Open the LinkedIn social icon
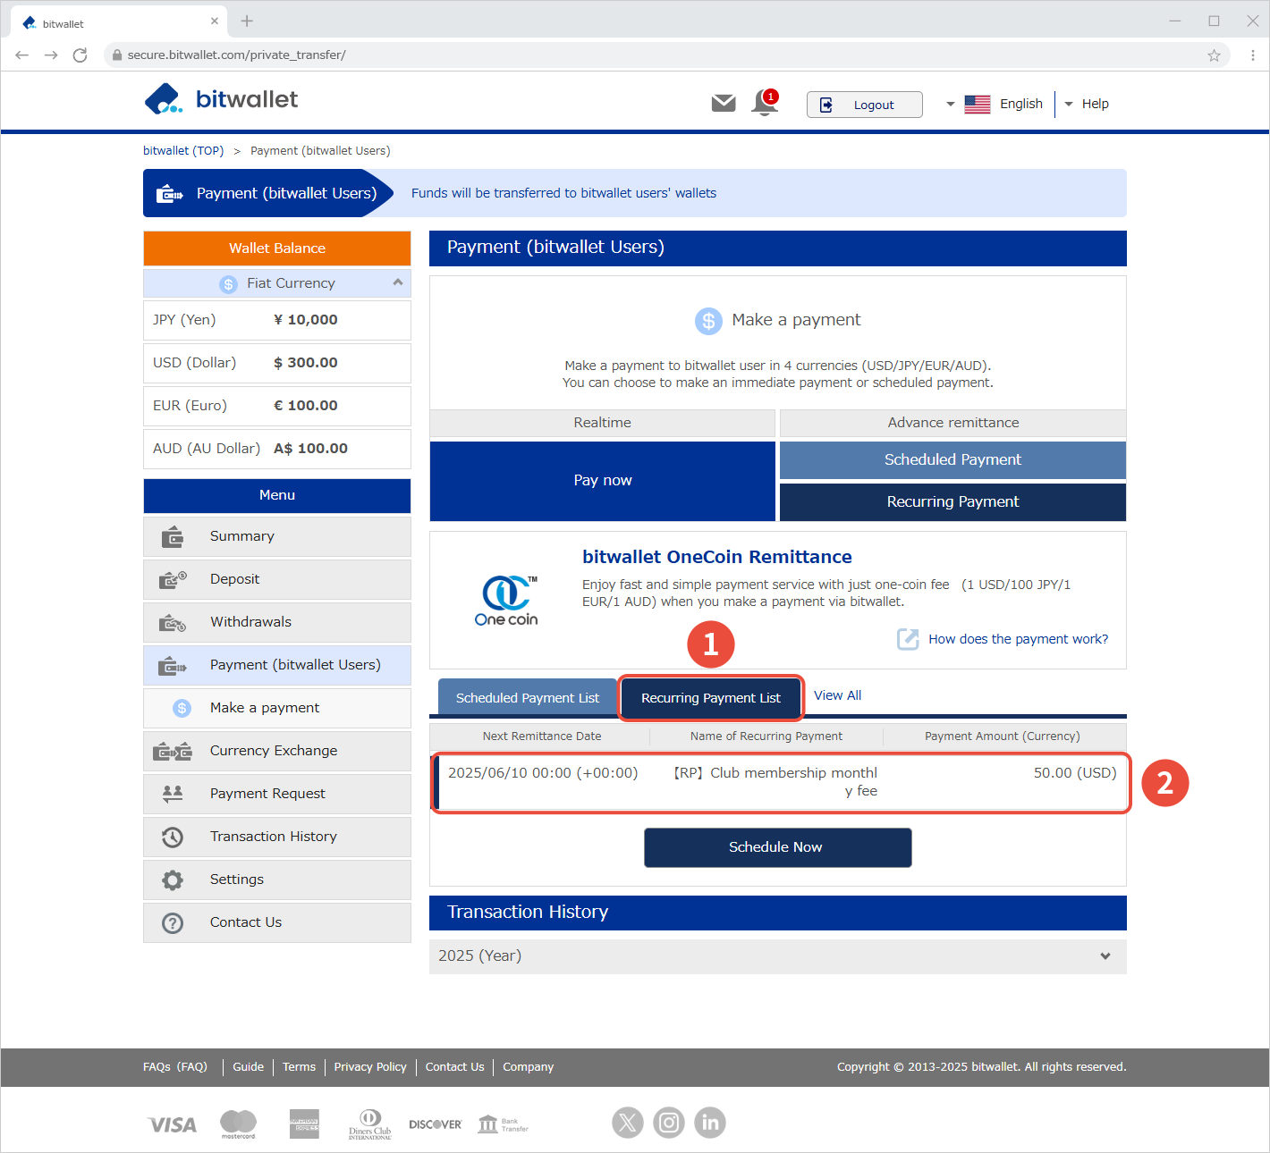Viewport: 1270px width, 1153px height. point(710,1123)
